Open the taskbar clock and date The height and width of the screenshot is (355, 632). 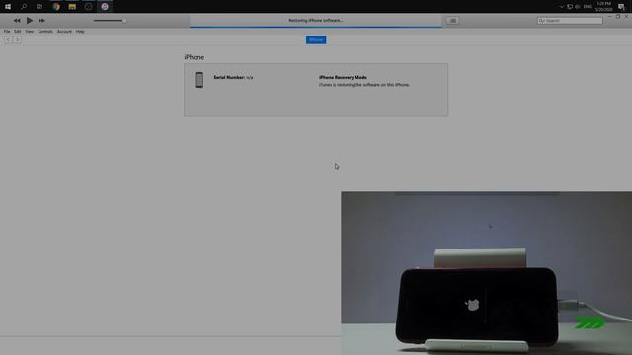click(x=603, y=7)
